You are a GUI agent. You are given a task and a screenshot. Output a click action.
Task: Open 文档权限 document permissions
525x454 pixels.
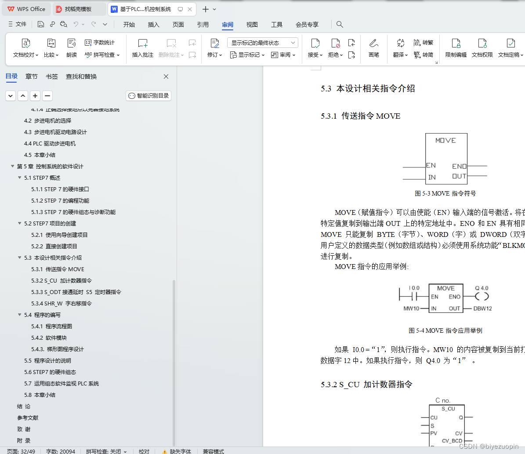click(482, 48)
